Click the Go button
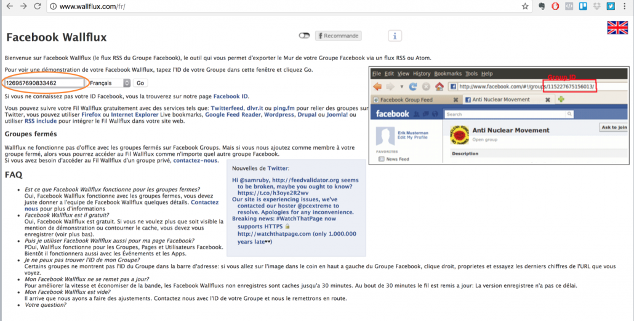The width and height of the screenshot is (634, 321). click(x=140, y=83)
